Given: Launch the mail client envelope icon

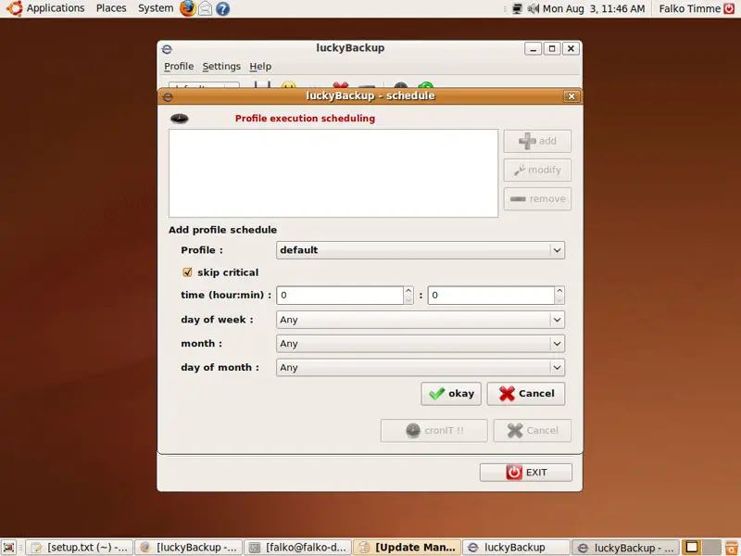Looking at the screenshot, I should tap(205, 8).
